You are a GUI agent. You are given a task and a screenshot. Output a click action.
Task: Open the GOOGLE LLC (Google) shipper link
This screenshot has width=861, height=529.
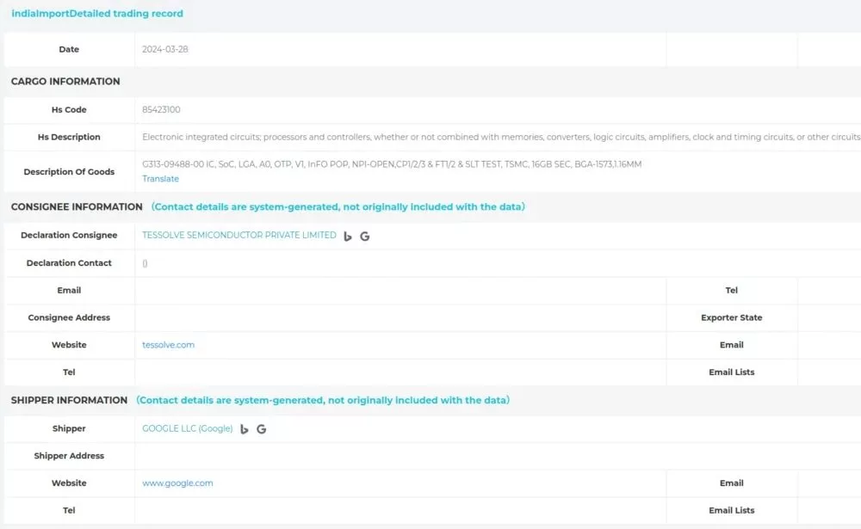(187, 428)
